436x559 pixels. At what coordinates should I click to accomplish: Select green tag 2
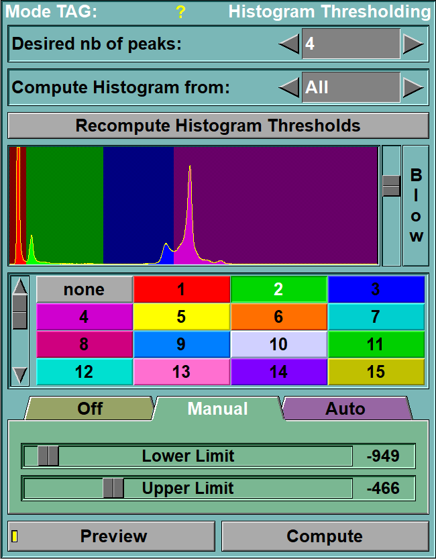click(x=279, y=289)
